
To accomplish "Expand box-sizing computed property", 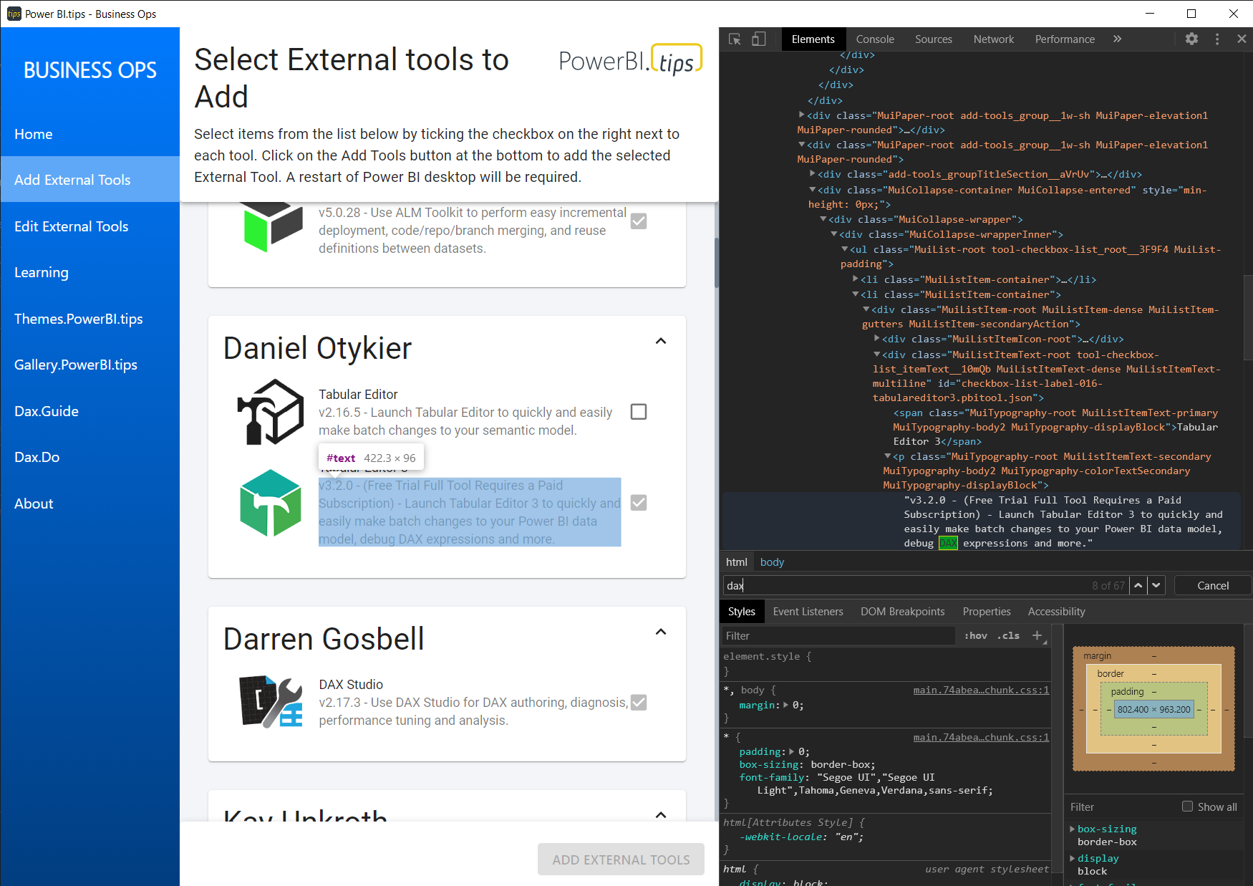I will 1073,829.
